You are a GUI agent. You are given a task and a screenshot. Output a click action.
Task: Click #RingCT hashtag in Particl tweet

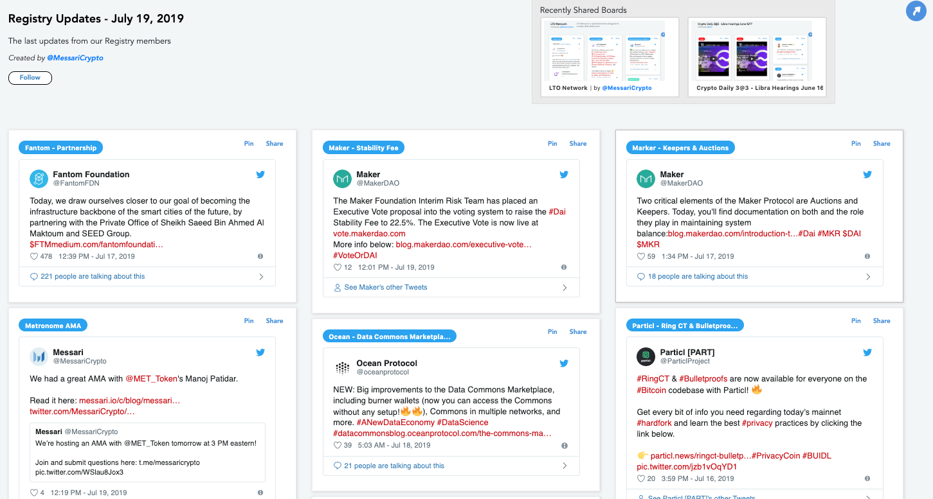point(653,379)
